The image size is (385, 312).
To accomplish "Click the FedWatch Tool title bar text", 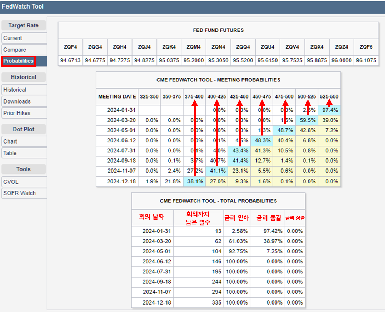I will tap(22, 6).
